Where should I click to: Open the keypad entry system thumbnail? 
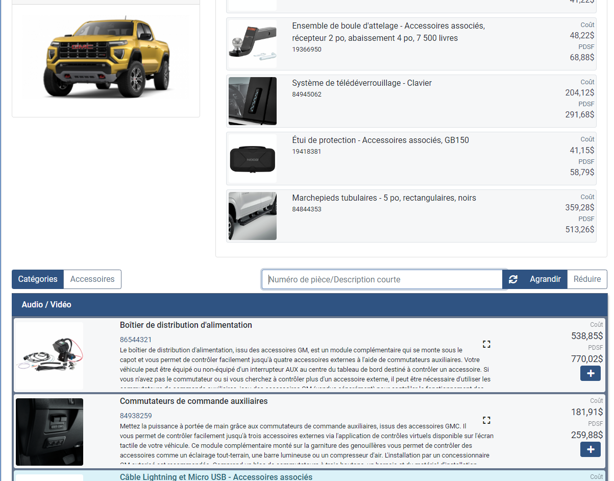[253, 101]
